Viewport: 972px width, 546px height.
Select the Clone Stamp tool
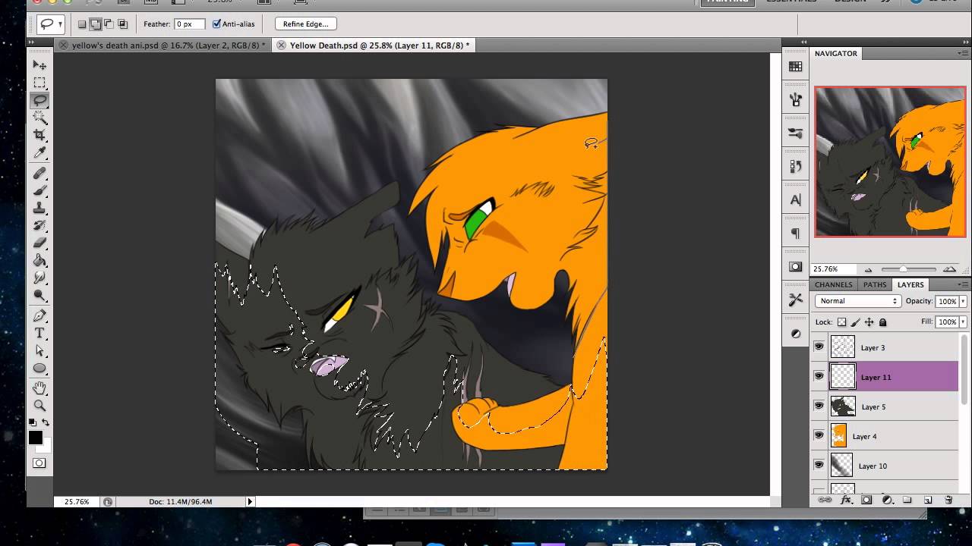[x=39, y=208]
